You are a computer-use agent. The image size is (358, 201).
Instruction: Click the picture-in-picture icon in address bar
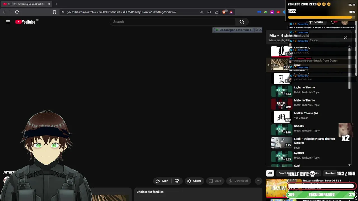click(x=209, y=12)
